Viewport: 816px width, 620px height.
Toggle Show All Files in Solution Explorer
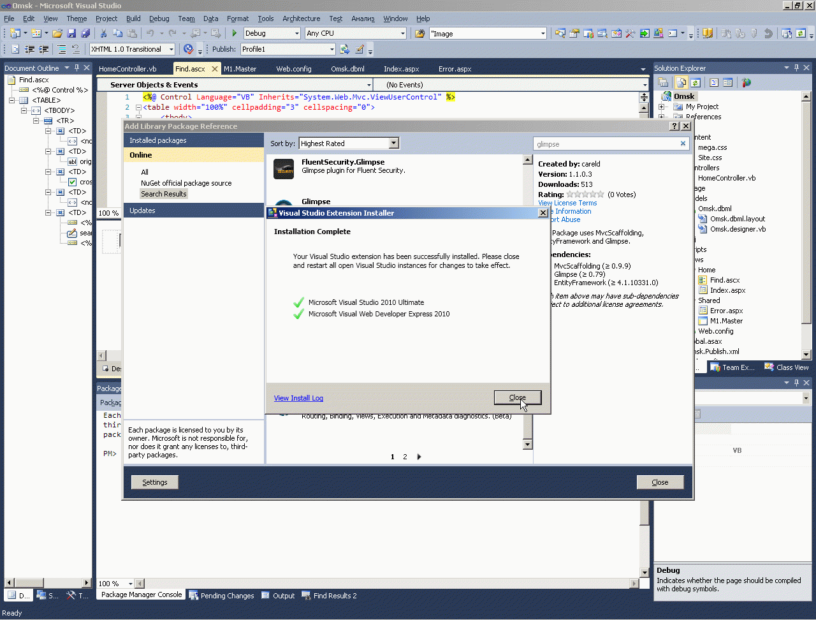(681, 82)
